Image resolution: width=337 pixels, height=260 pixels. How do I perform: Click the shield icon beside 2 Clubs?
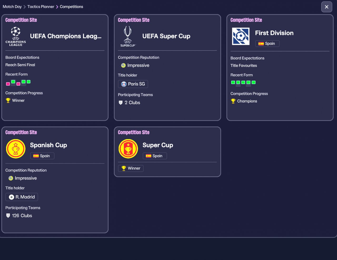pyautogui.click(x=121, y=103)
